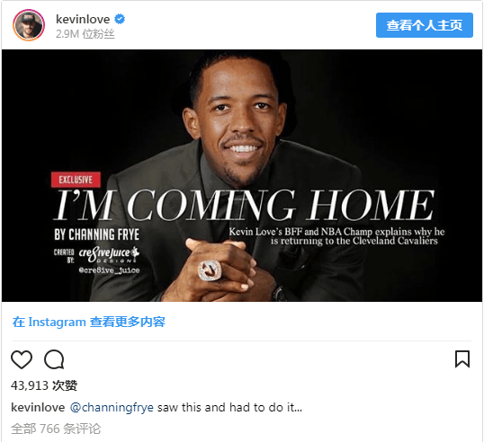Click the red EXCLUSIVE label on image

pos(76,180)
